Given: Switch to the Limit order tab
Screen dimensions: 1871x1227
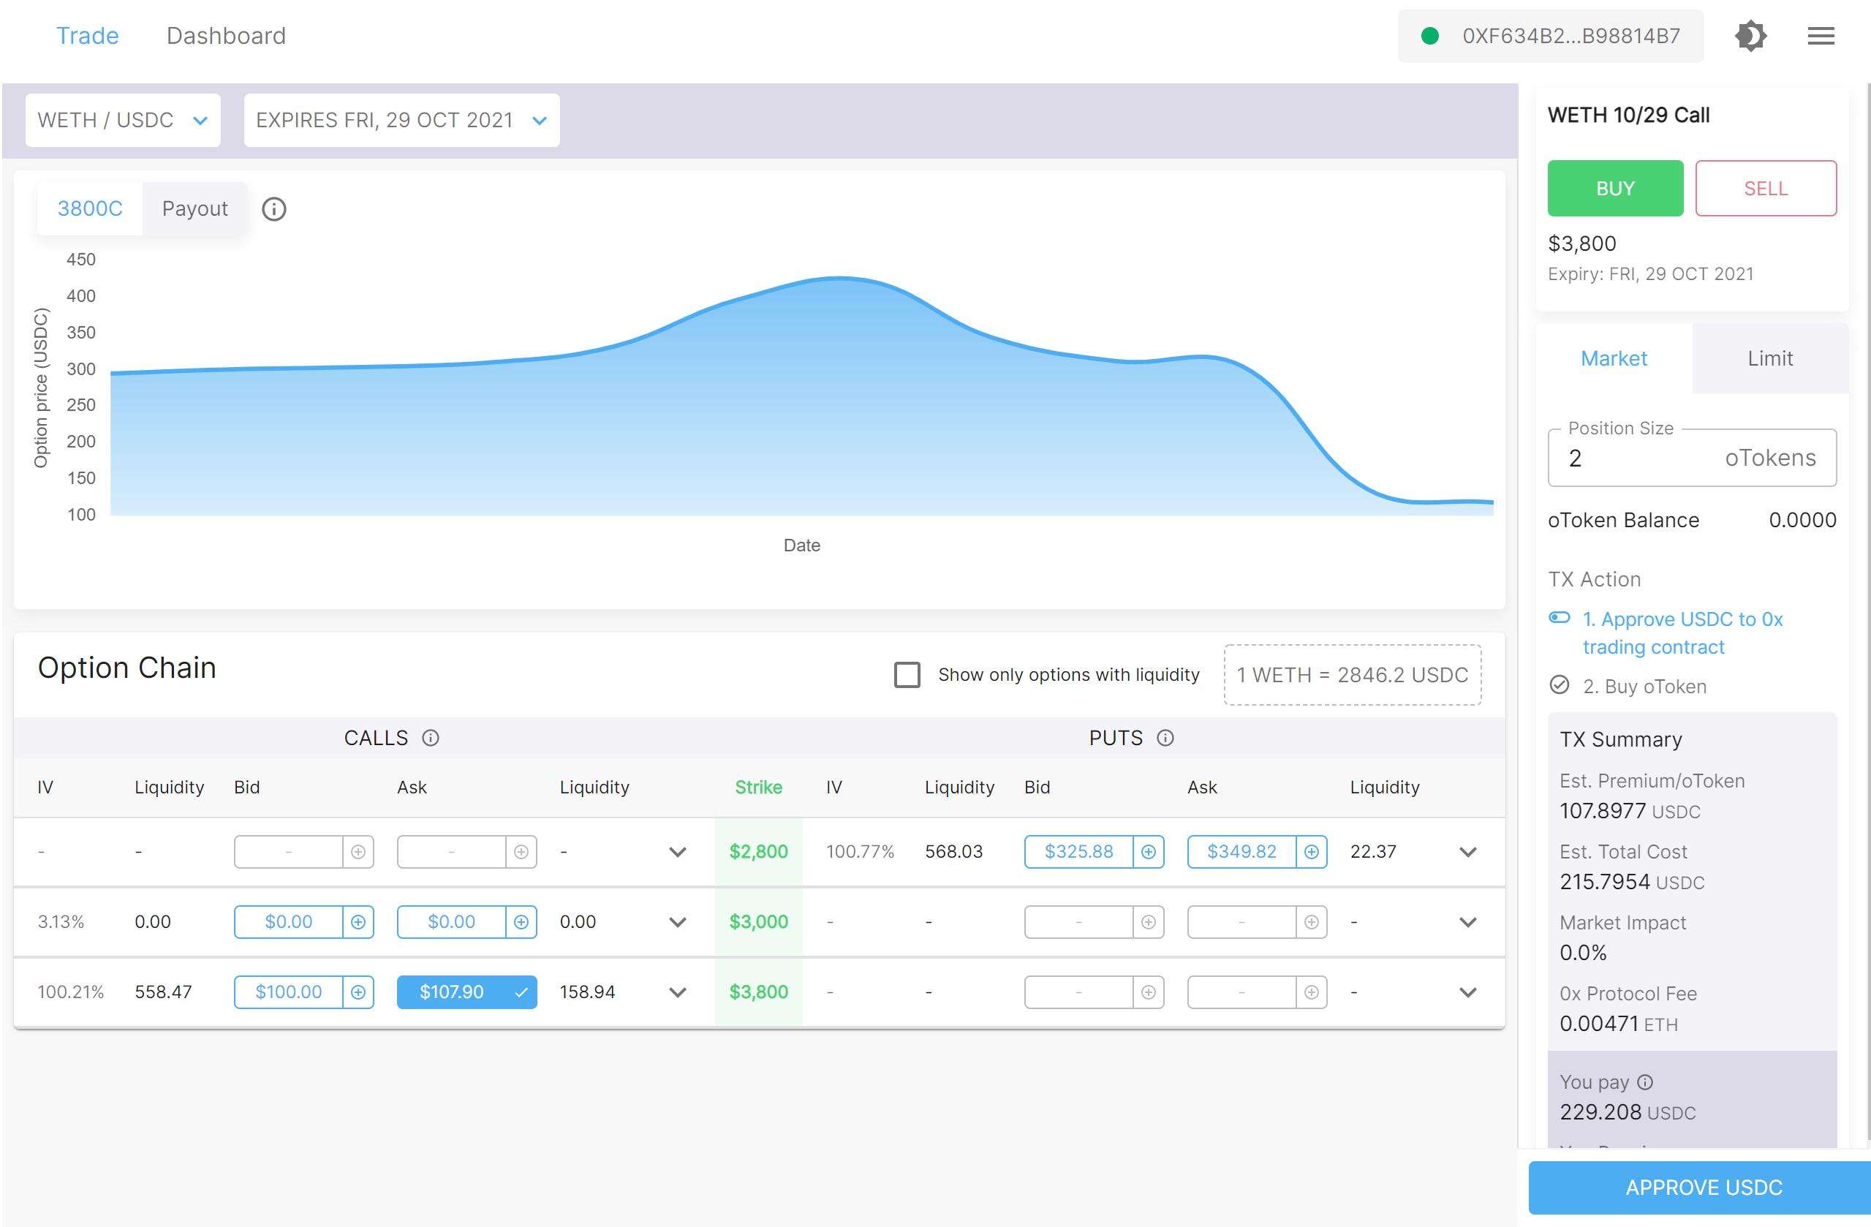Looking at the screenshot, I should pyautogui.click(x=1769, y=358).
